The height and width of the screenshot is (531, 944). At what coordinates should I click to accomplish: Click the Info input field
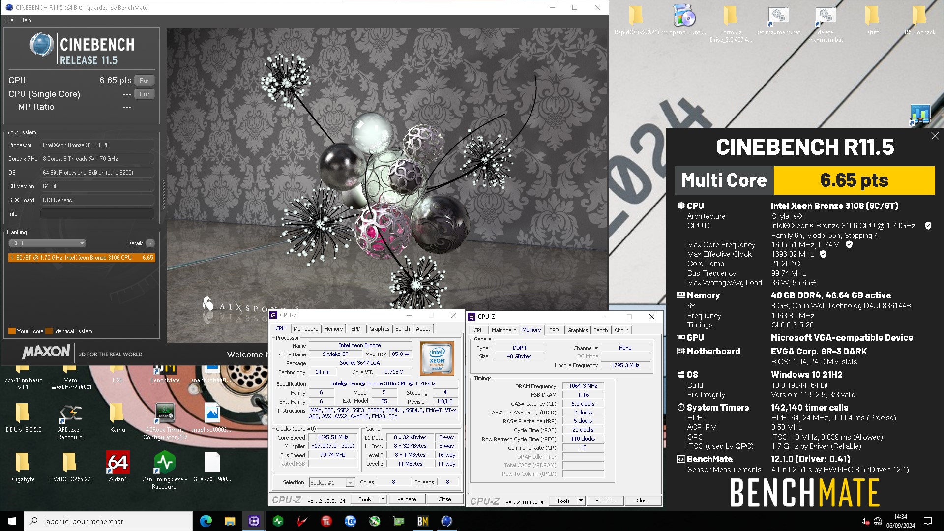click(97, 214)
